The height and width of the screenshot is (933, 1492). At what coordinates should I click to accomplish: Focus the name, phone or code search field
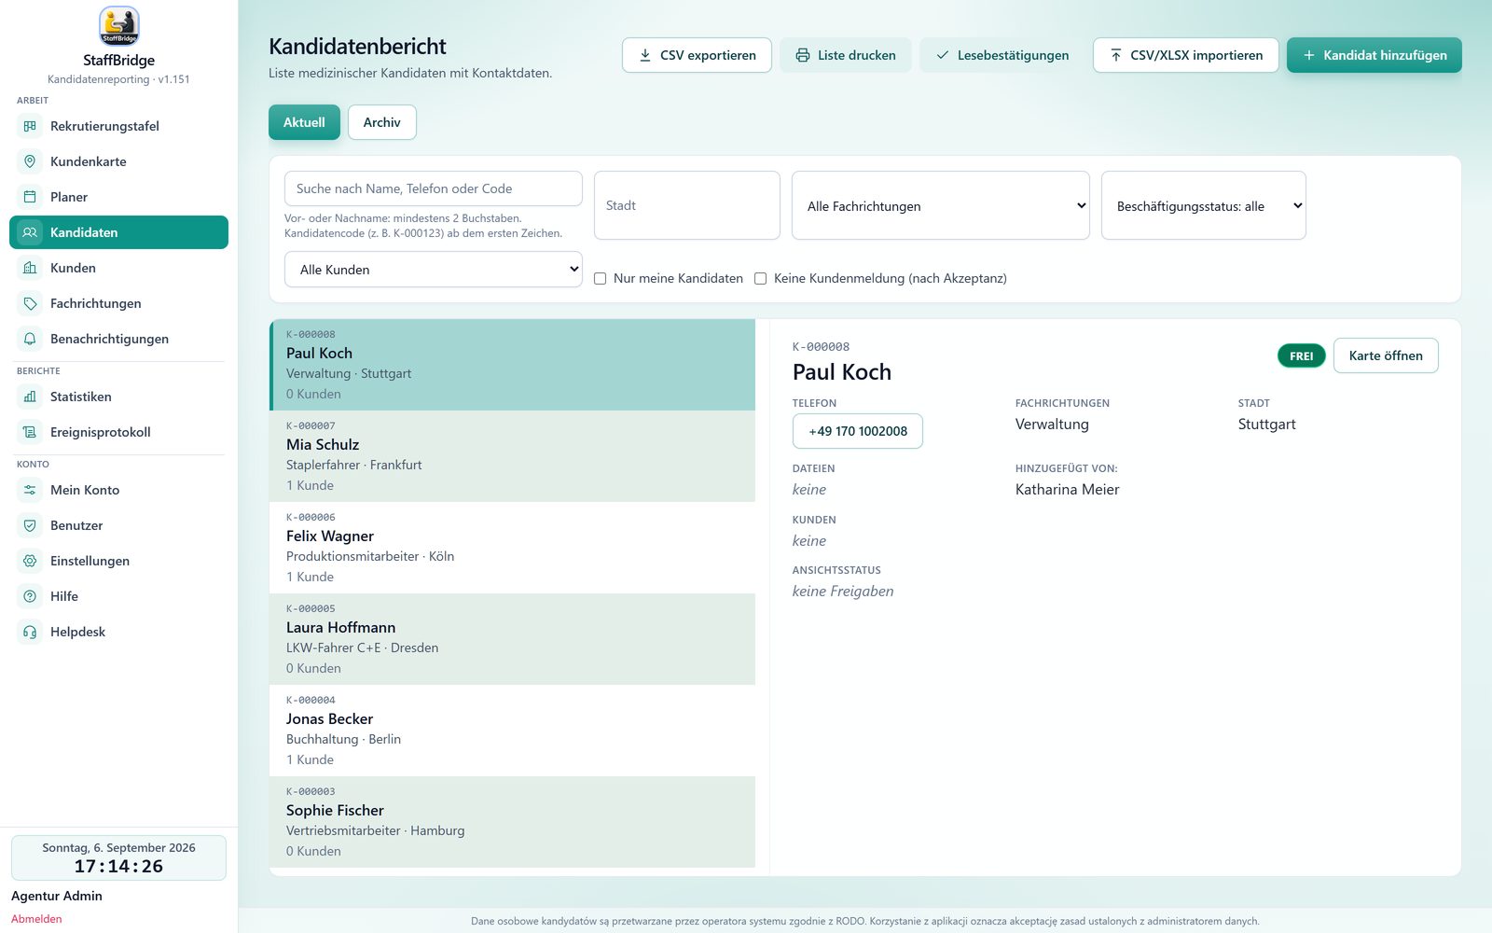pyautogui.click(x=434, y=188)
